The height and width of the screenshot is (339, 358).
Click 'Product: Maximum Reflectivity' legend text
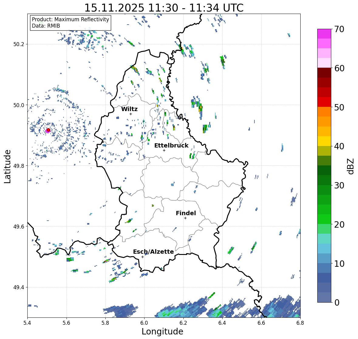70,19
